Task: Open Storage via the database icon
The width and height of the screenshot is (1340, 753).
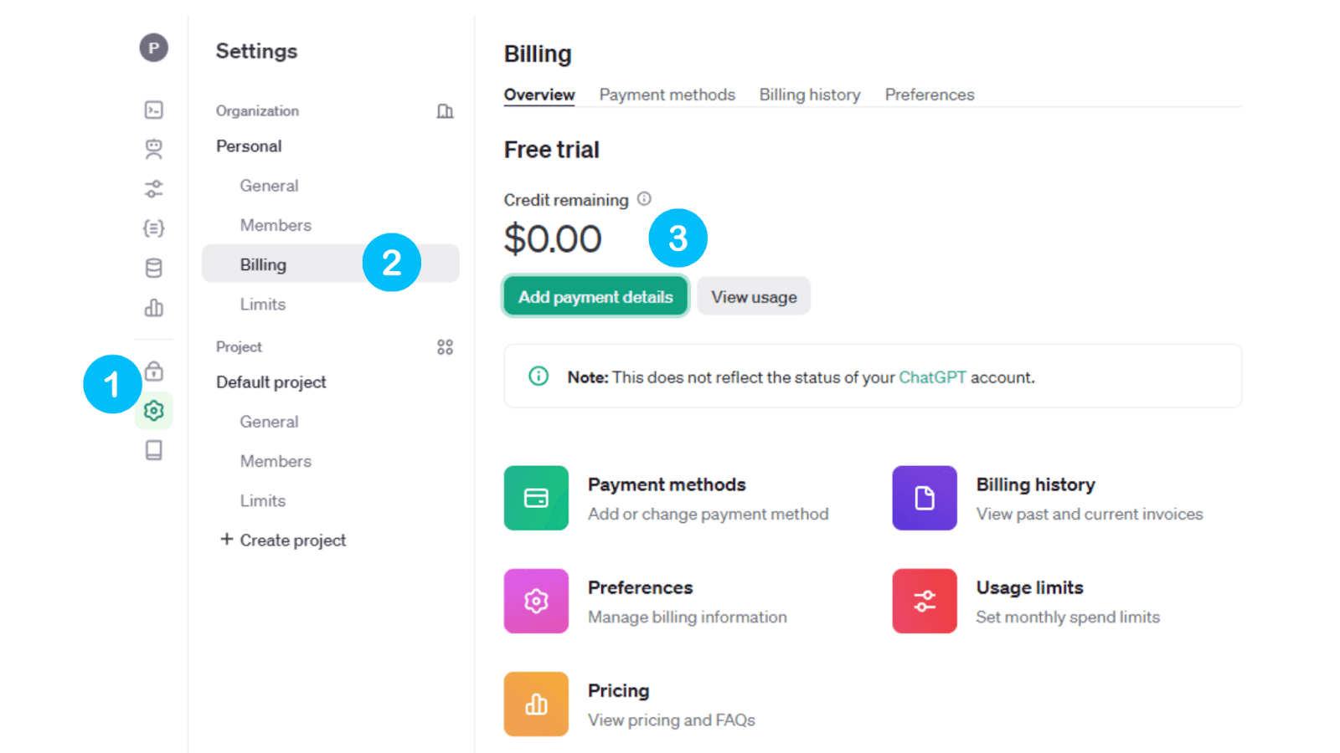Action: (153, 268)
